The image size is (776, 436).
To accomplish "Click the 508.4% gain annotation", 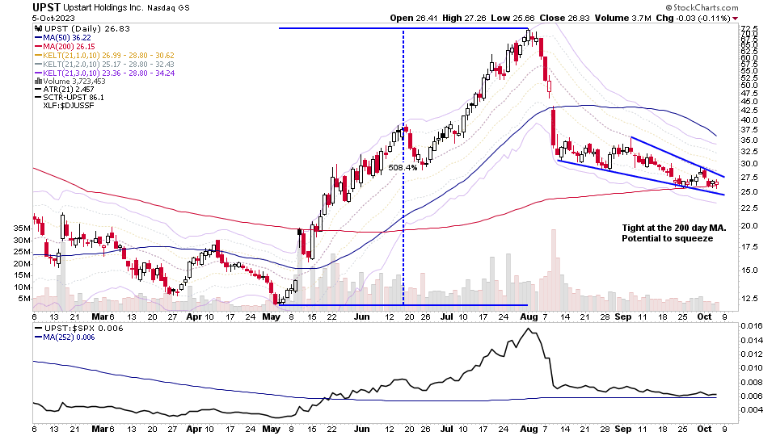I will point(403,168).
